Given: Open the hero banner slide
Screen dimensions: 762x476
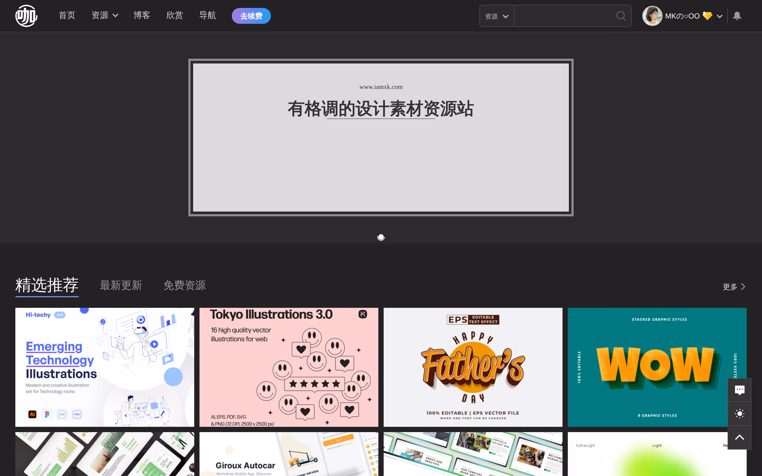Looking at the screenshot, I should click(x=381, y=138).
